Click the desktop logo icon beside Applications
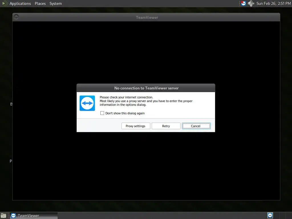292x219 pixels. point(5,3)
